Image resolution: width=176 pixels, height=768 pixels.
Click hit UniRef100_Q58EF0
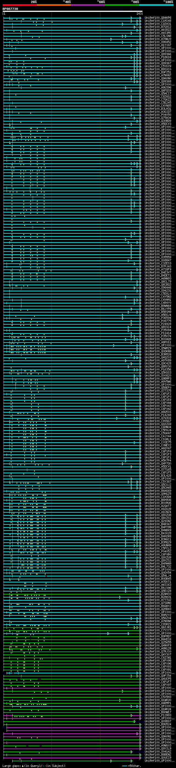pos(158,388)
